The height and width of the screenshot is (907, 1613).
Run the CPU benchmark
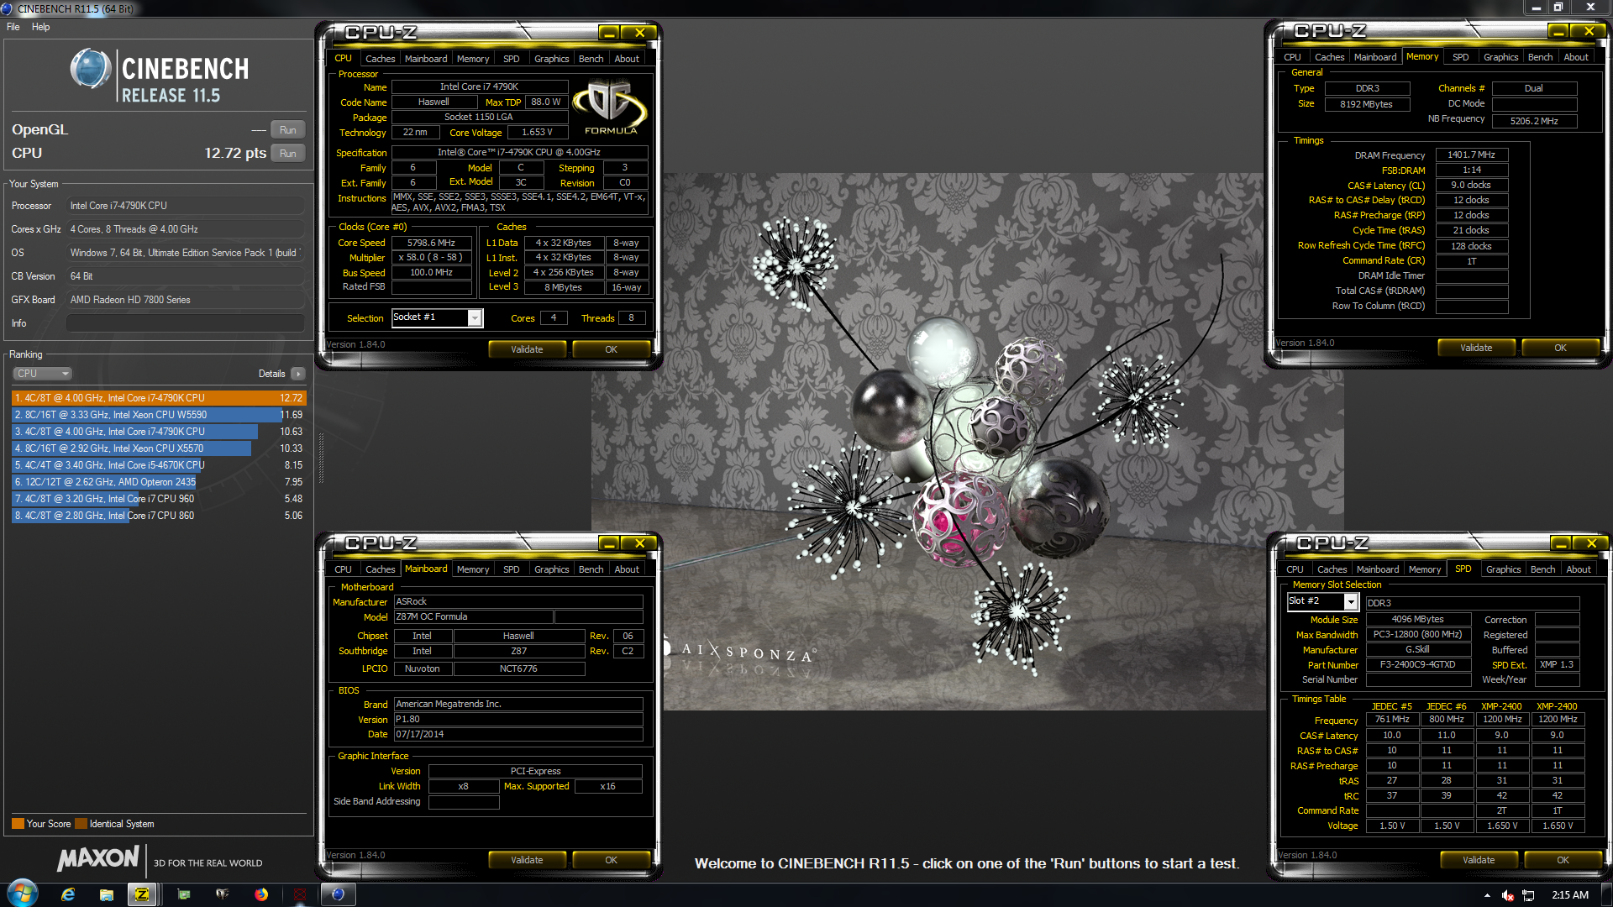pyautogui.click(x=287, y=154)
